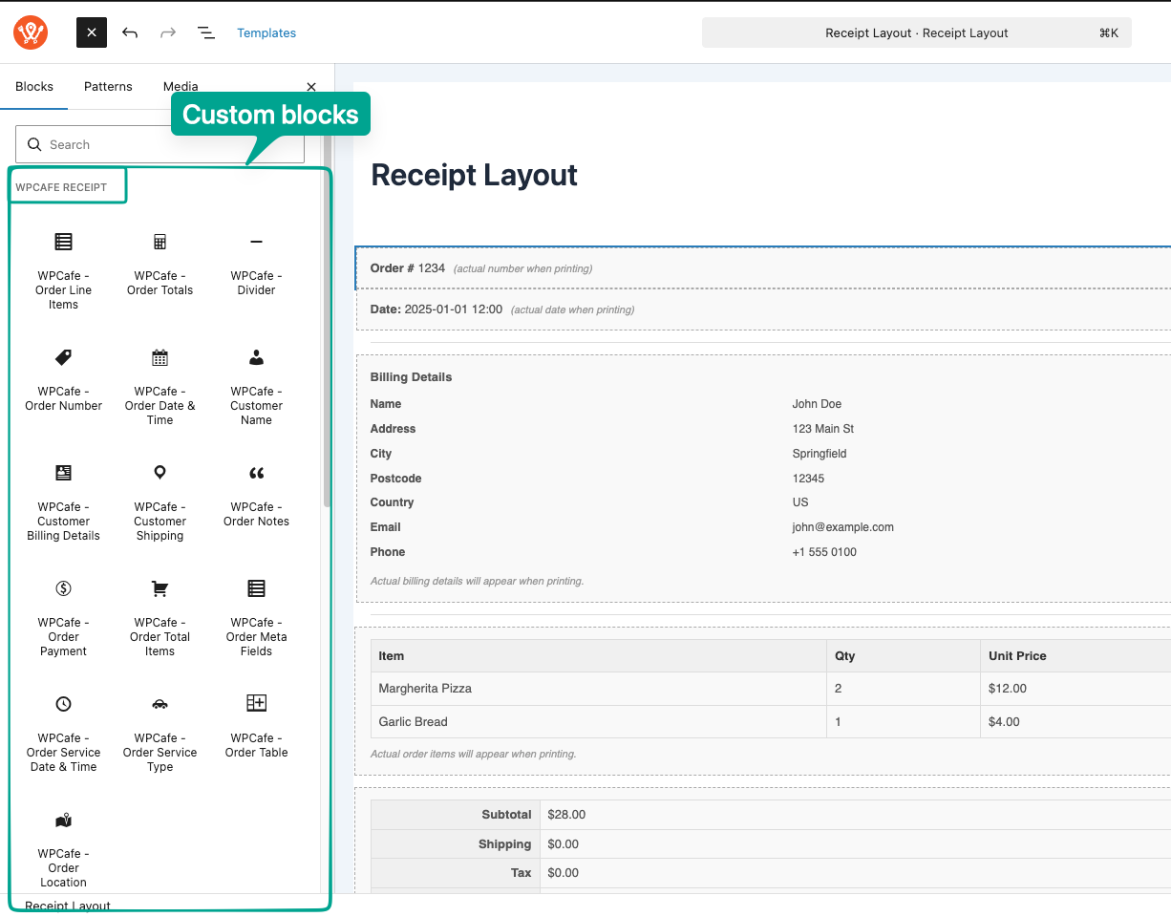
Task: Add the WPCafe Customer Billing Details block
Action: pyautogui.click(x=63, y=501)
